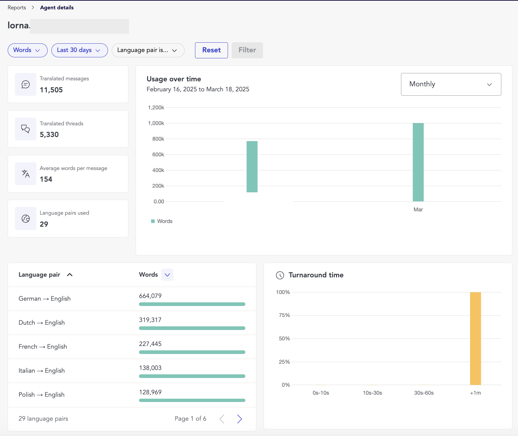Select the Dutch to English row

coord(42,323)
